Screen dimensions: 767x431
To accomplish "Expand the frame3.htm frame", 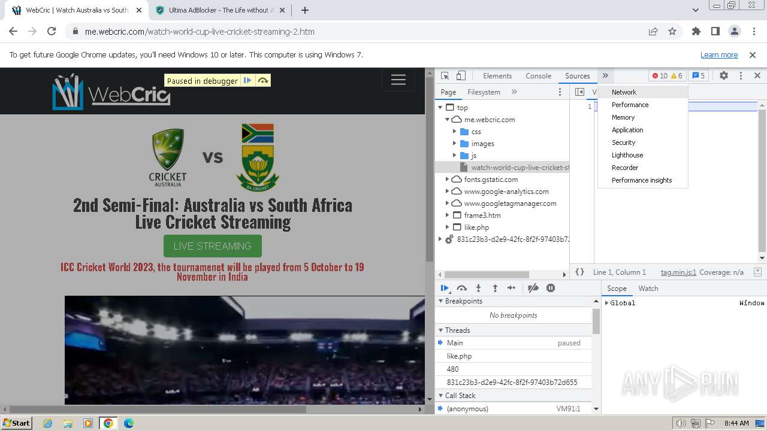I will click(447, 215).
